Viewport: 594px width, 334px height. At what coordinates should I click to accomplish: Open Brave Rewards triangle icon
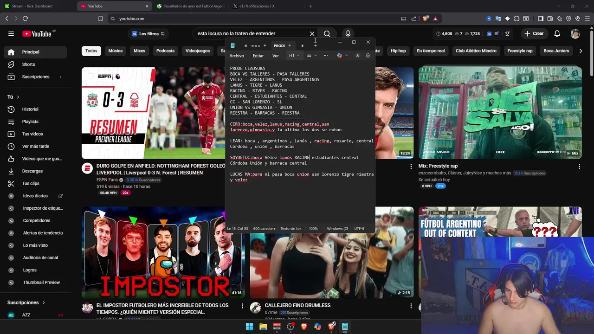[435, 19]
